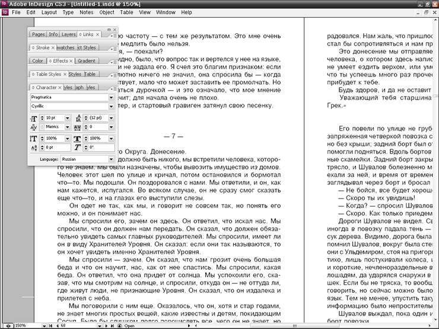Go to next page in status bar
Image resolution: width=439 pixels, height=329 pixels.
[106, 325]
